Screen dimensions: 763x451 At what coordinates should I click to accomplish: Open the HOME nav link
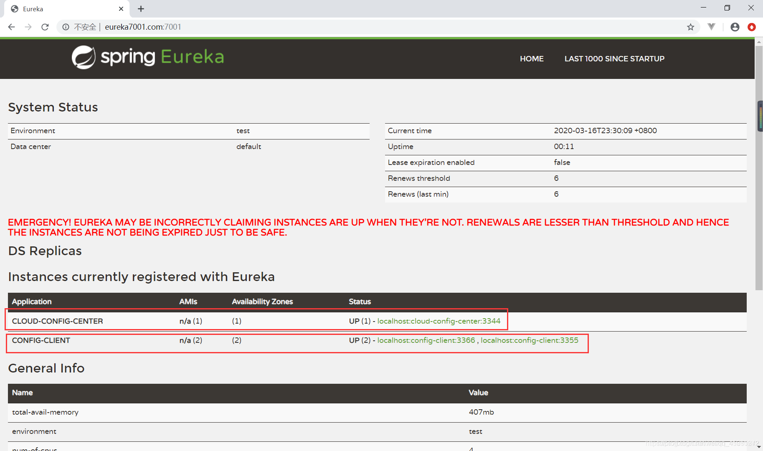[532, 59]
